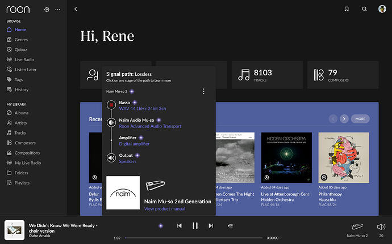The height and width of the screenshot is (244, 392).
Task: Seek along the playback progress bar
Action: point(194,238)
